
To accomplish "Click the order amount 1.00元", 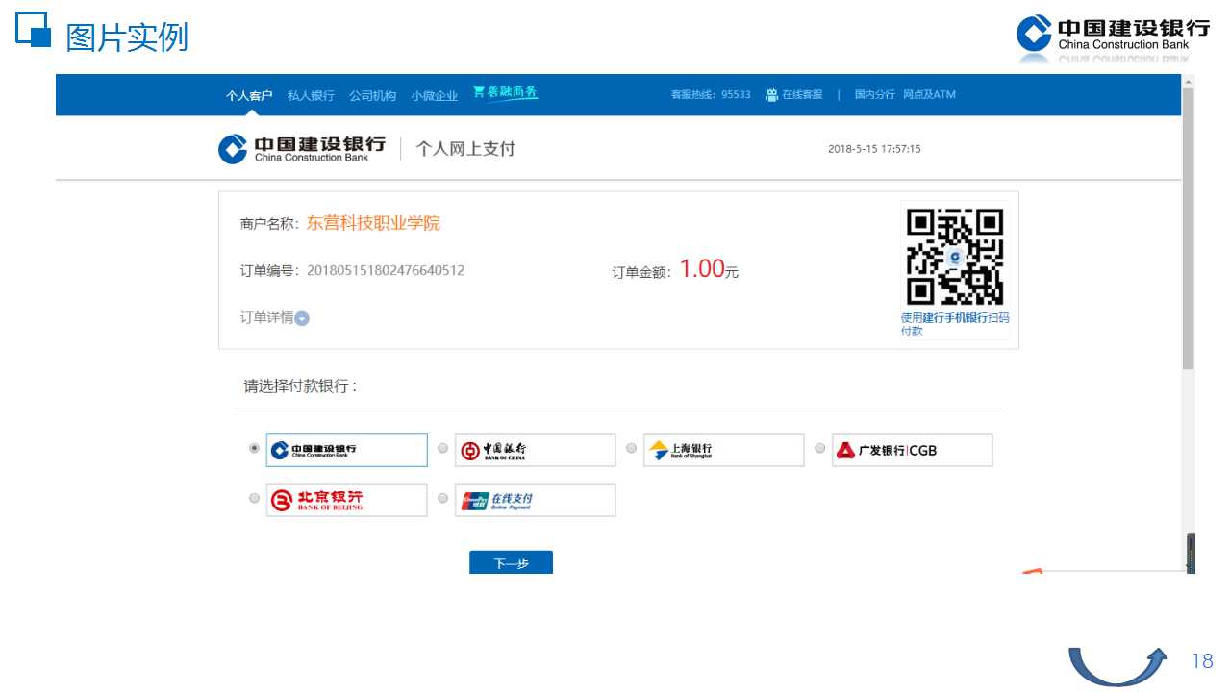I will click(x=709, y=269).
